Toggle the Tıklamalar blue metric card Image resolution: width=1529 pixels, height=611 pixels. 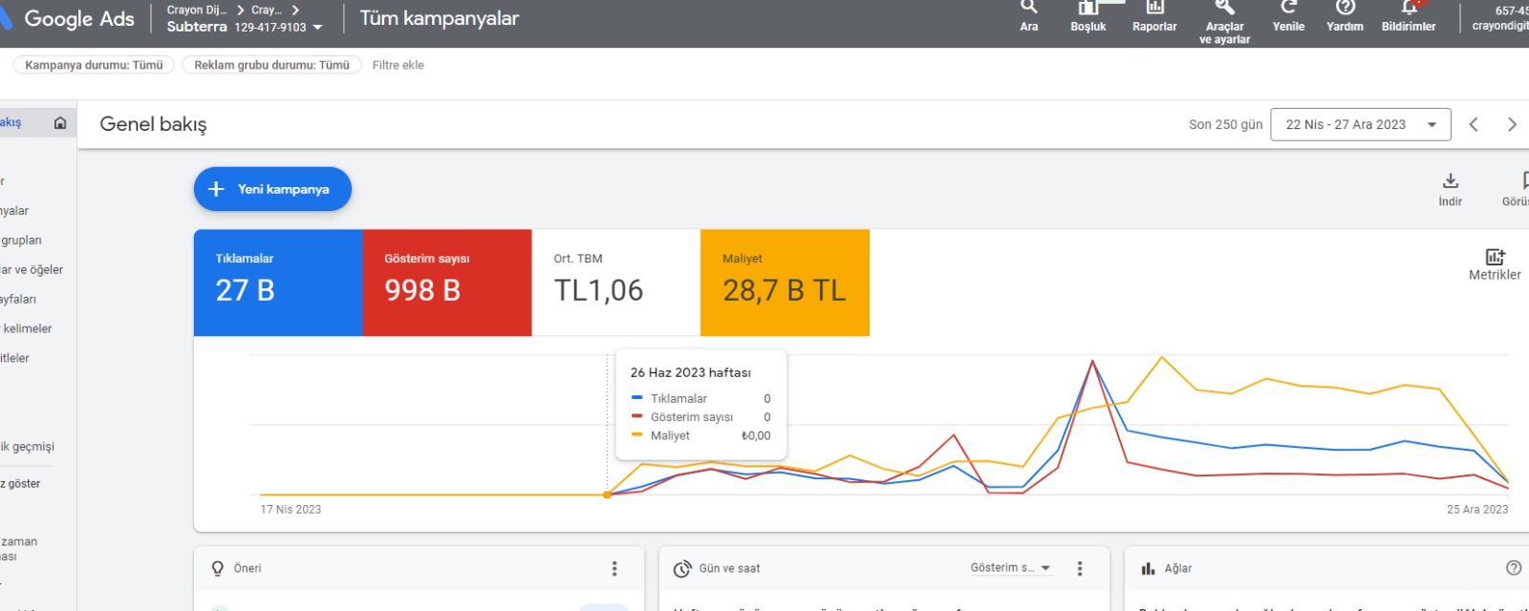coord(278,283)
